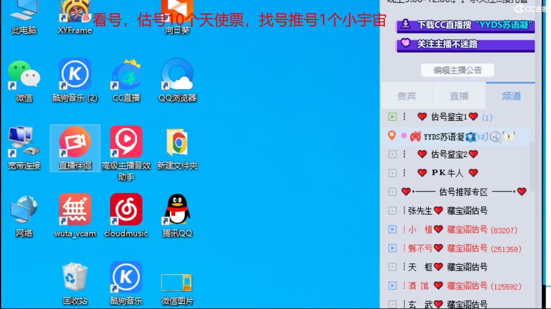Launch the 腾讯QQ penguin shortcut
Image resolution: width=551 pixels, height=309 pixels.
pyautogui.click(x=177, y=216)
